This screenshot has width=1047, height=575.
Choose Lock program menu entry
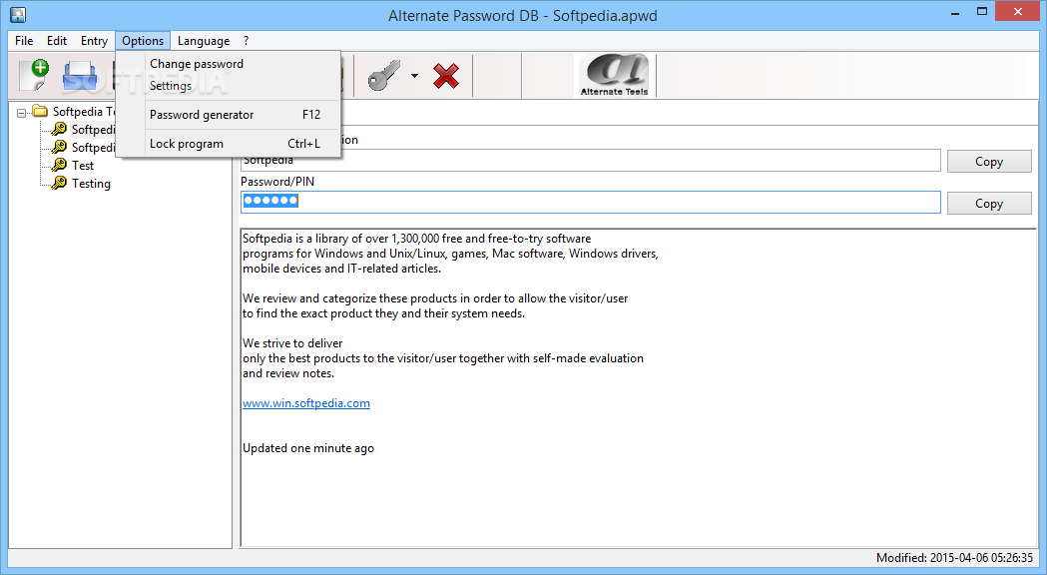point(229,144)
